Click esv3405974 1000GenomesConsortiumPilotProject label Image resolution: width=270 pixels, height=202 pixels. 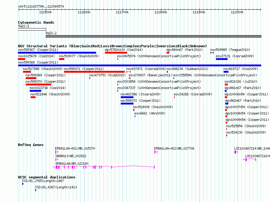point(159,56)
